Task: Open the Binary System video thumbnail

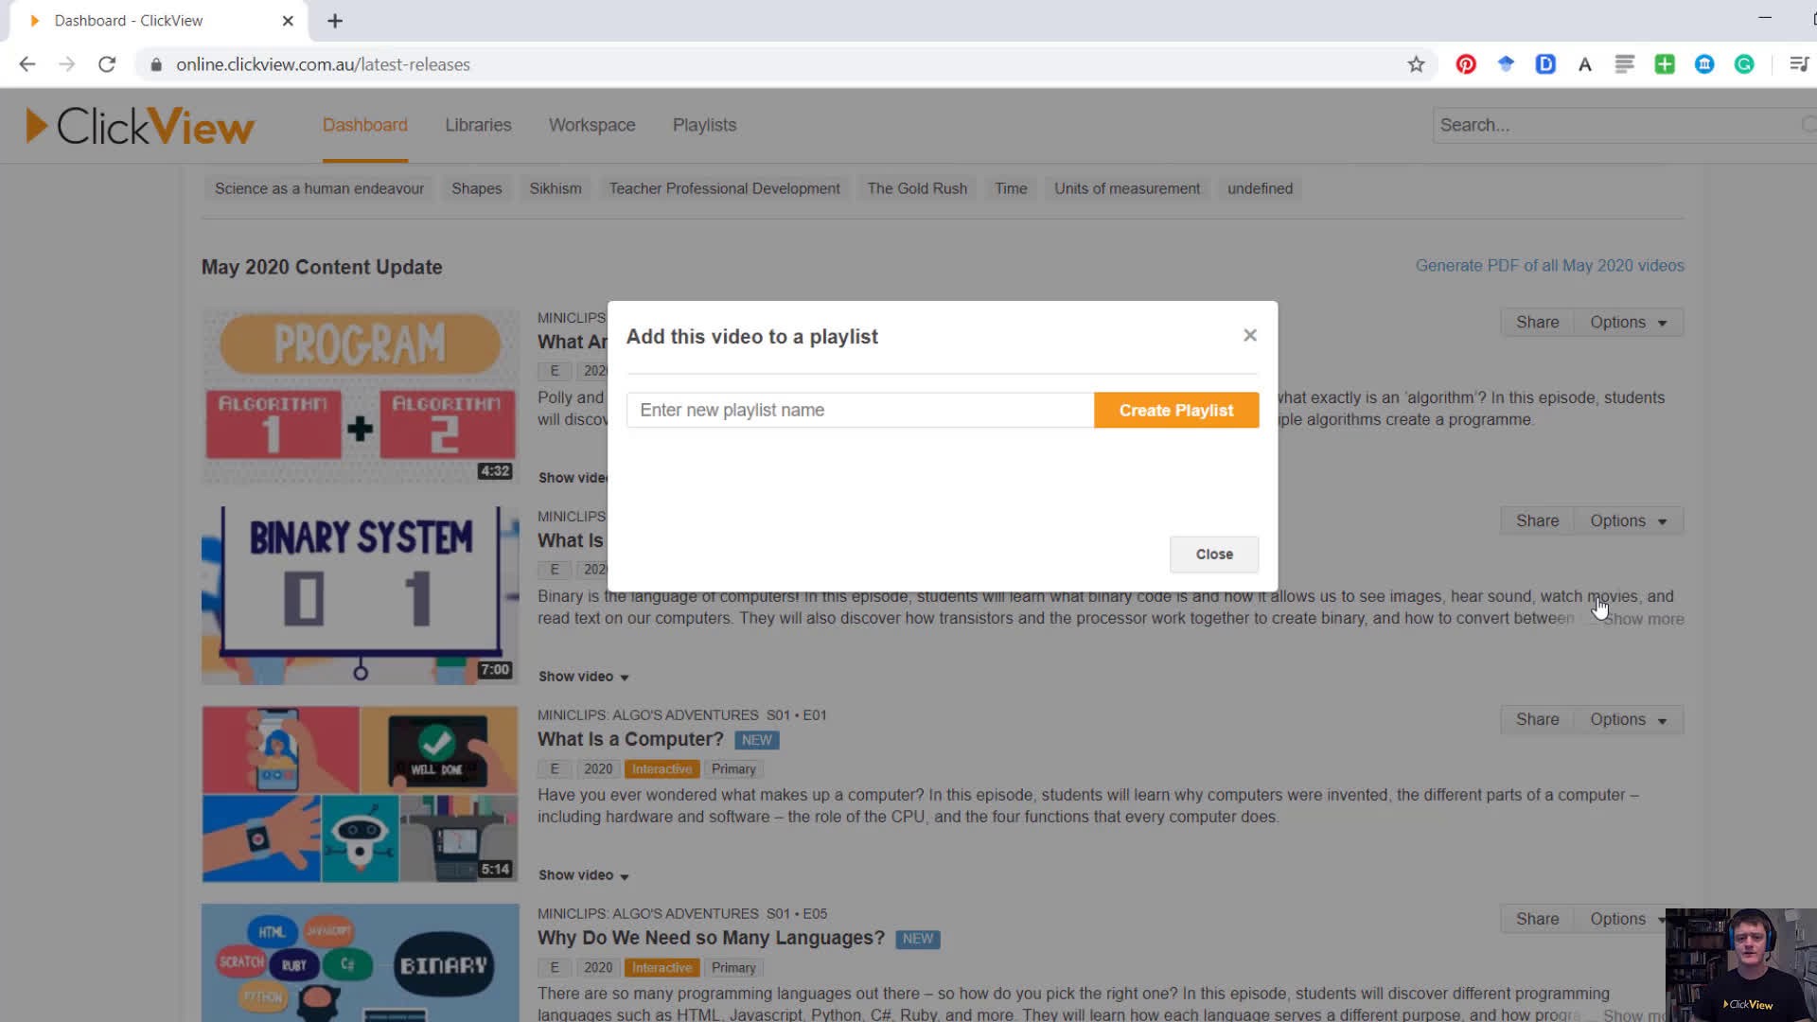Action: tap(360, 595)
